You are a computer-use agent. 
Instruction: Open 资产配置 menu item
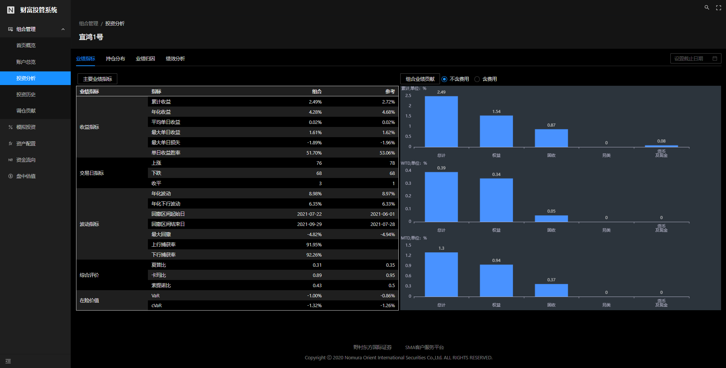pyautogui.click(x=35, y=144)
